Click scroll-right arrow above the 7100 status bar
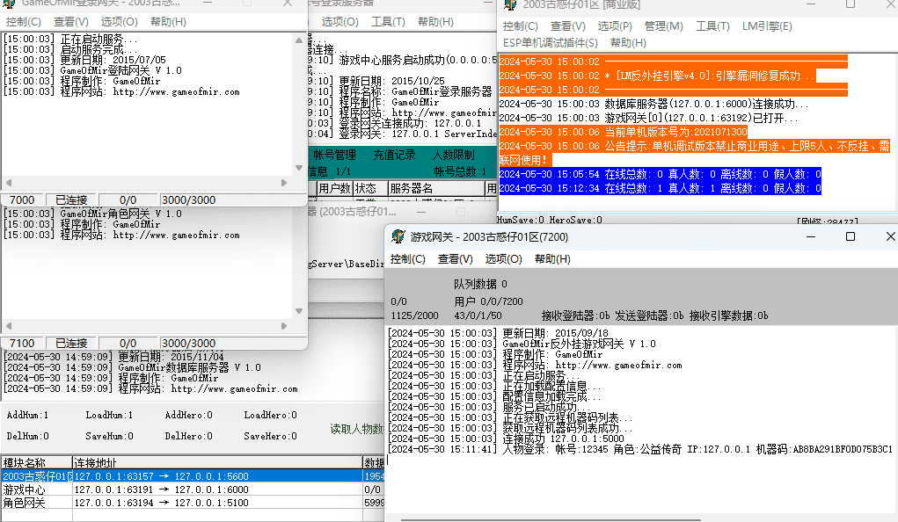 284,326
